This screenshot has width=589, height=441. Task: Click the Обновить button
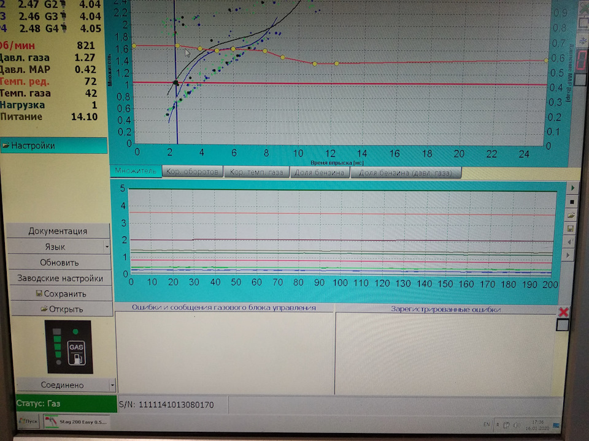pos(60,263)
